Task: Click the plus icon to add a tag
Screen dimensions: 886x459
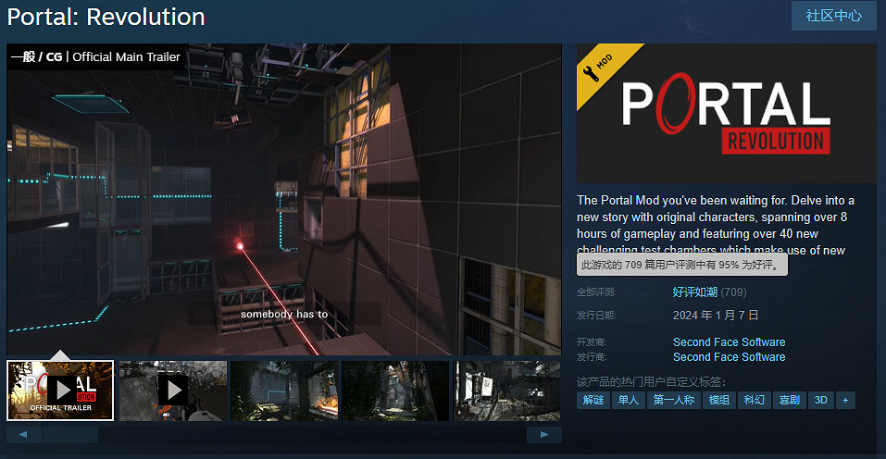Action: (844, 400)
